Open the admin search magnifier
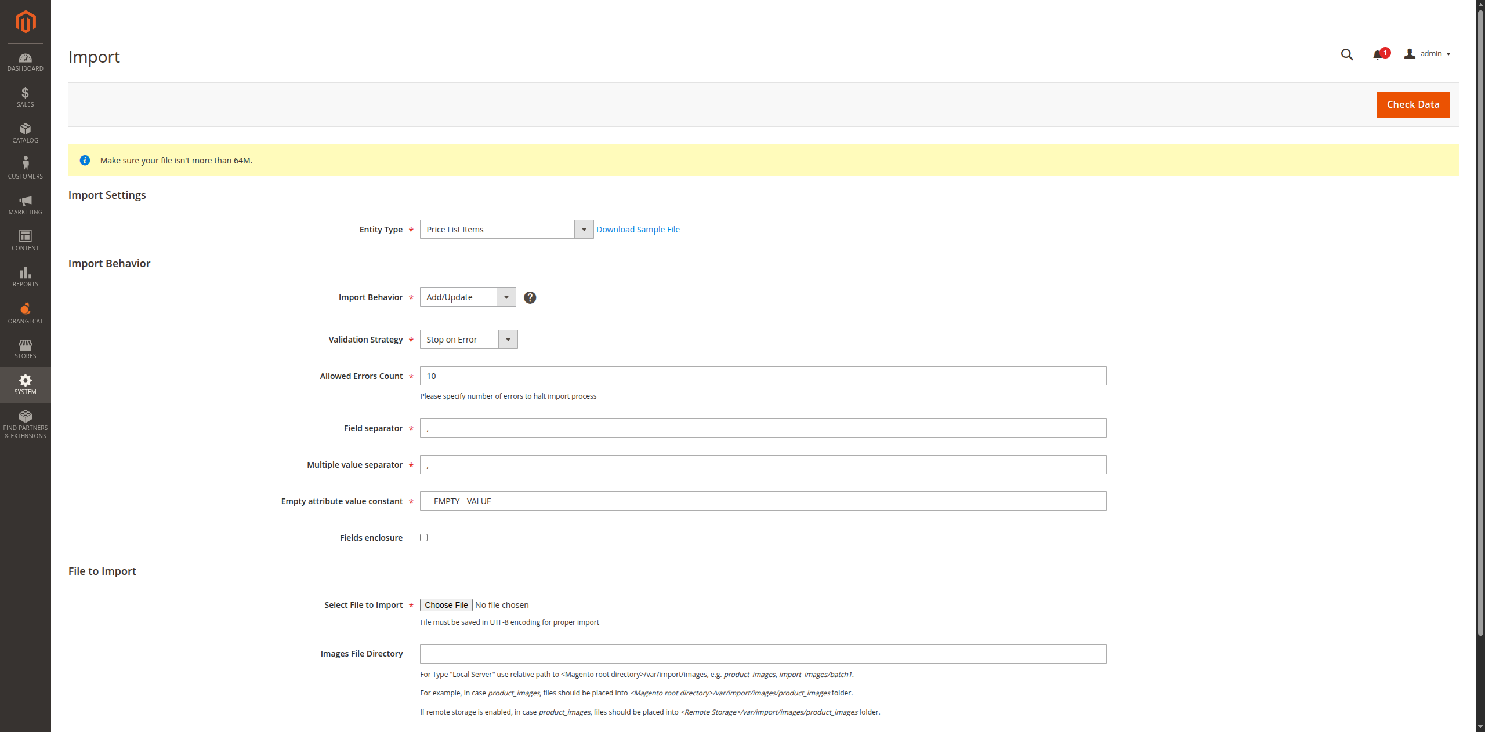 click(x=1347, y=54)
